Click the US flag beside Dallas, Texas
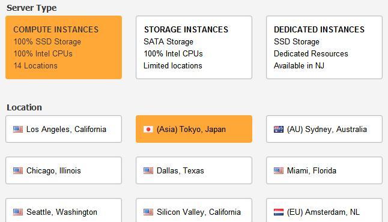The width and height of the screenshot is (388, 222). (x=148, y=170)
